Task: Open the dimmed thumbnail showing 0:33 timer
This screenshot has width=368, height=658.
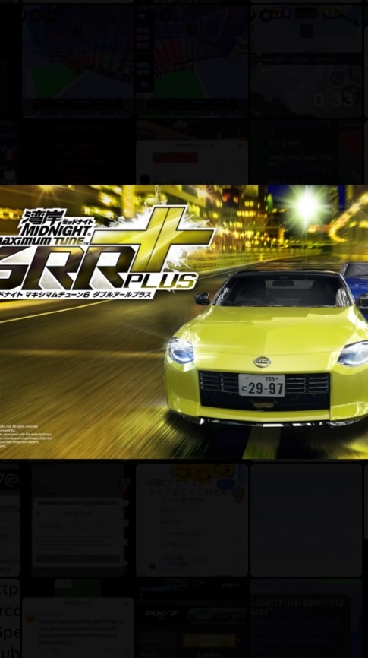Action: pos(307,61)
